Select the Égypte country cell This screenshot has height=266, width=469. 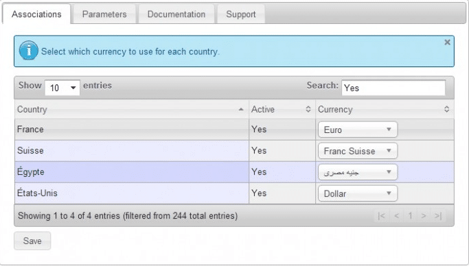(132, 172)
